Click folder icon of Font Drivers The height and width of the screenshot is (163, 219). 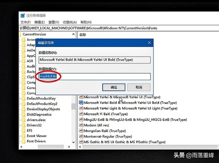click(24, 141)
